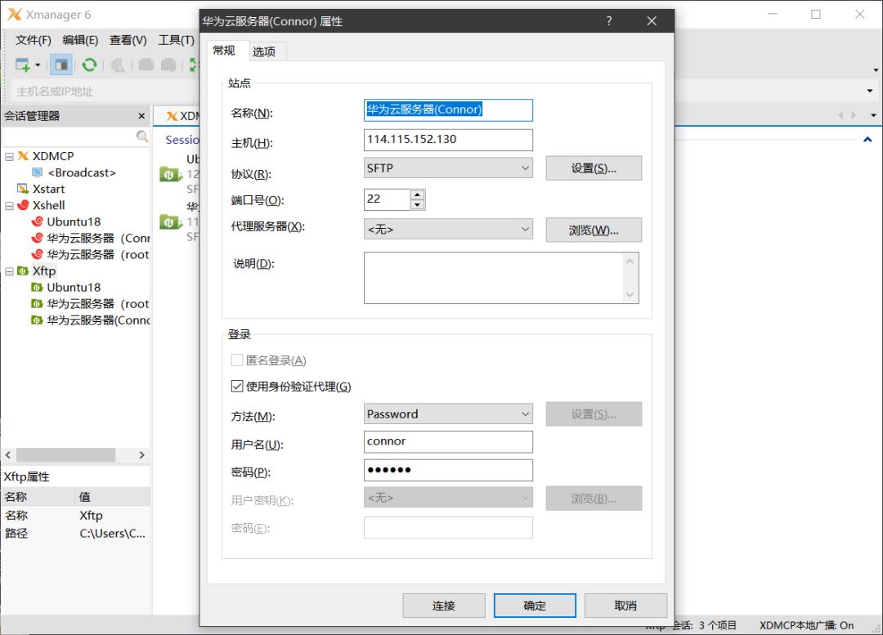Image resolution: width=883 pixels, height=635 pixels.
Task: Click the 名称(N) name input field
Action: (448, 110)
